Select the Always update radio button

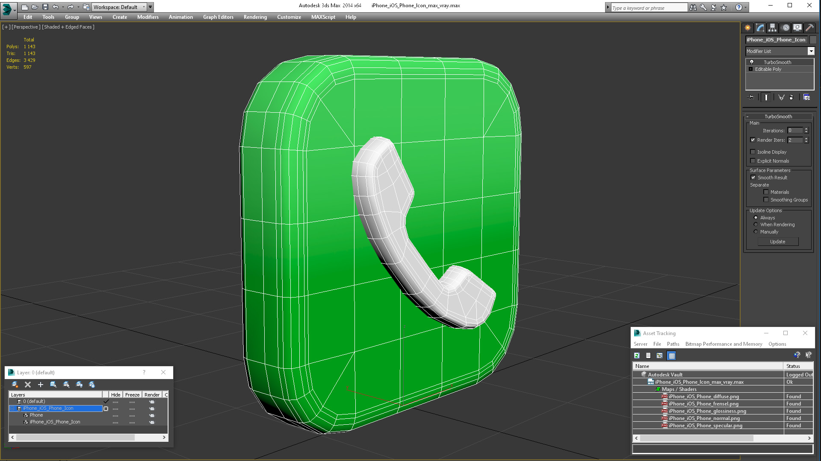(x=756, y=218)
